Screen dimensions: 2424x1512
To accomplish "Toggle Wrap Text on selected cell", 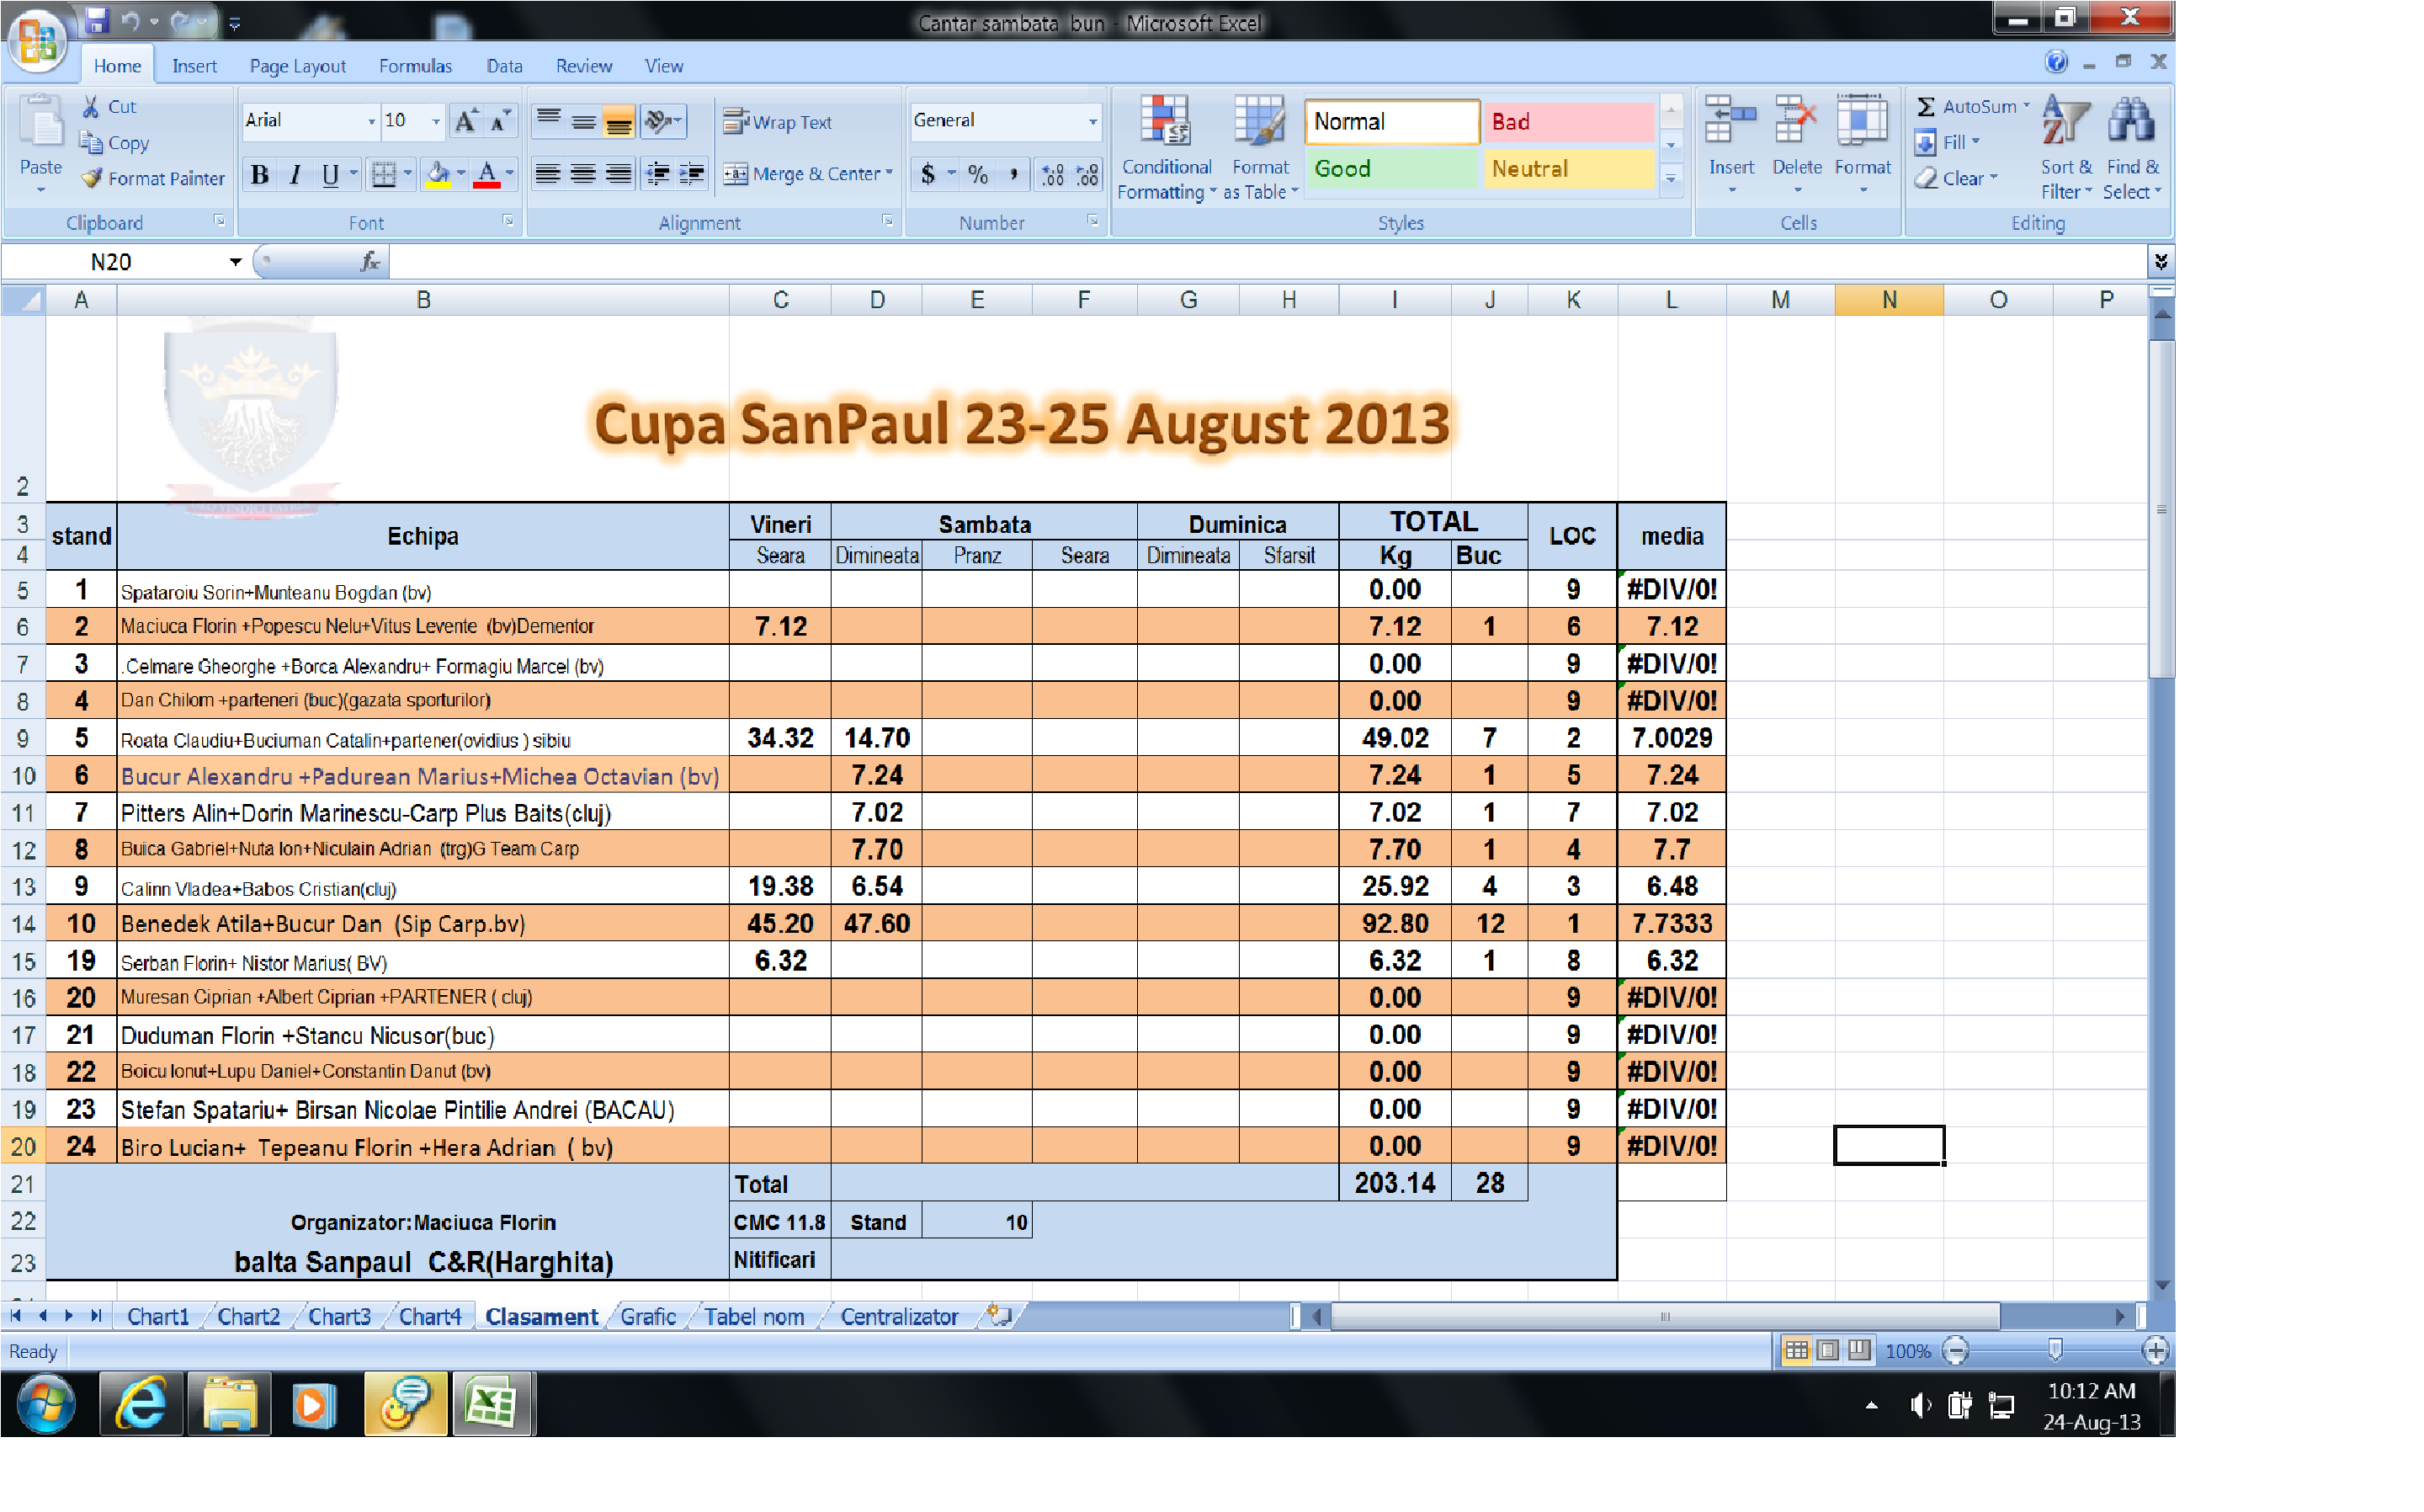I will [x=778, y=122].
